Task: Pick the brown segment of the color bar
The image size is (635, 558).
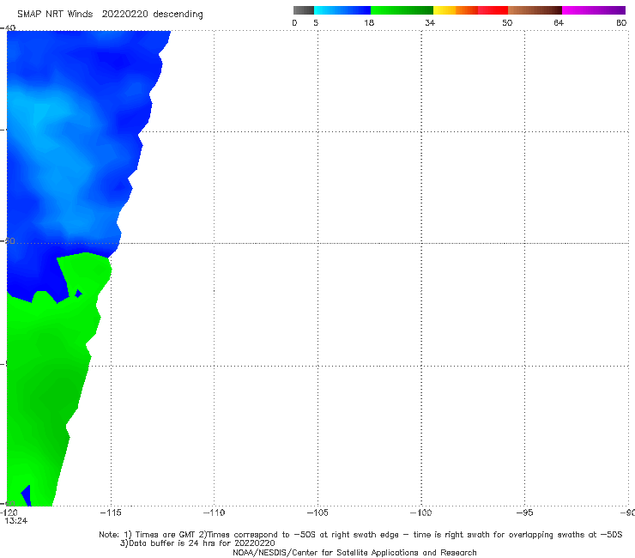Action: point(535,10)
